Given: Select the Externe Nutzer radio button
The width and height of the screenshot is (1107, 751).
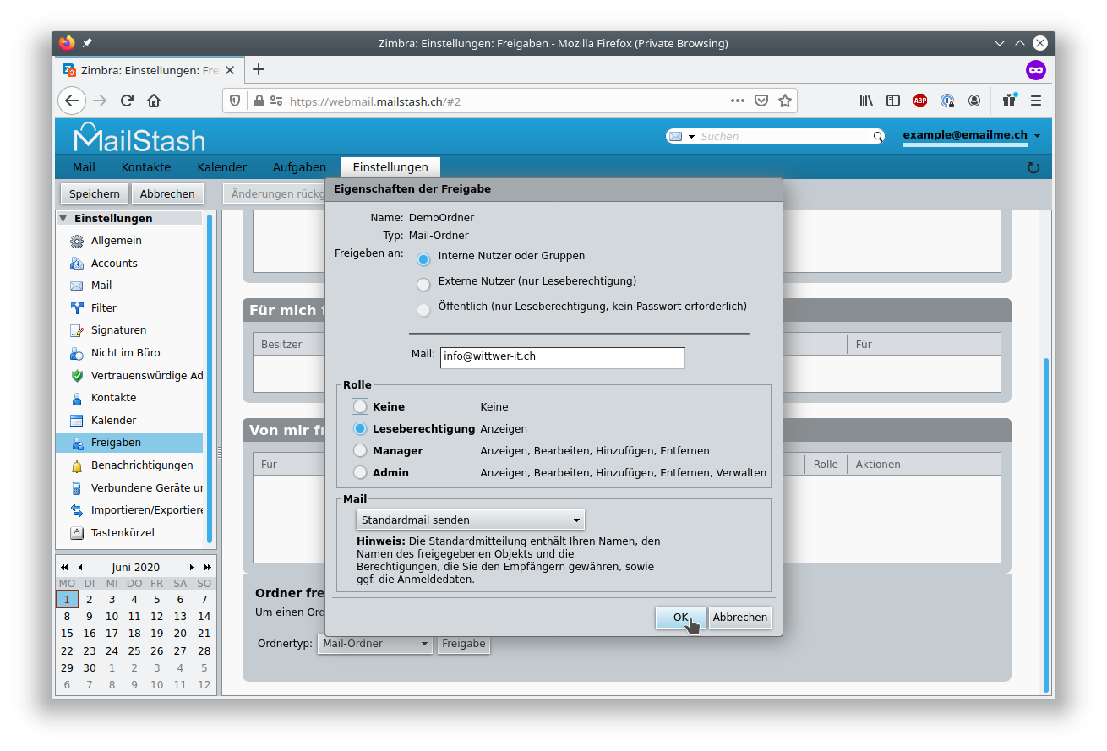Looking at the screenshot, I should point(423,284).
